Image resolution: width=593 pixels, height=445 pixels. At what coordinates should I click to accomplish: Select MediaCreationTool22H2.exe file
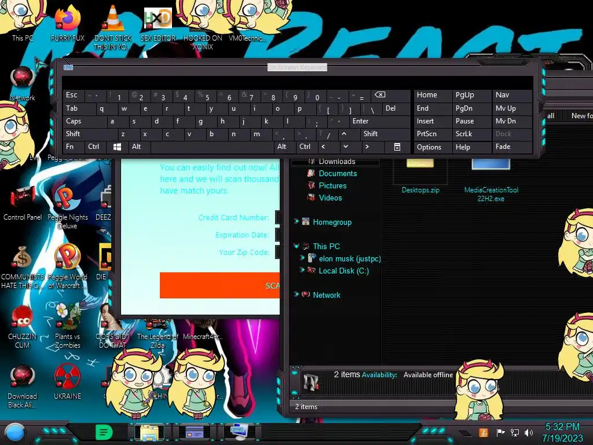(491, 181)
